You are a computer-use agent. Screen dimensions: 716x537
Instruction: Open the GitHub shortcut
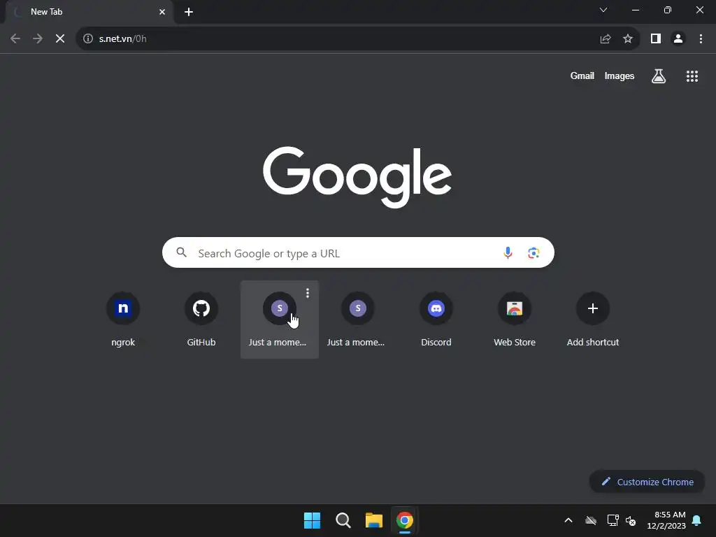click(x=201, y=320)
